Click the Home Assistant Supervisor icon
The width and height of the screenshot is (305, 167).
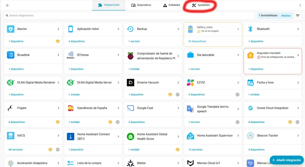pyautogui.click(x=190, y=136)
